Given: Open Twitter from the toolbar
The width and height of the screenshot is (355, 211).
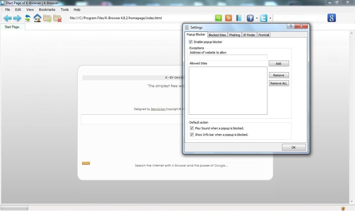Looking at the screenshot, I should click(x=263, y=18).
